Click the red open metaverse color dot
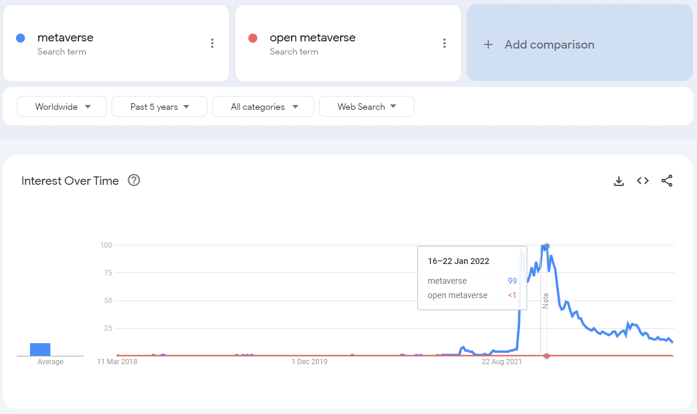This screenshot has height=414, width=697. click(x=253, y=38)
